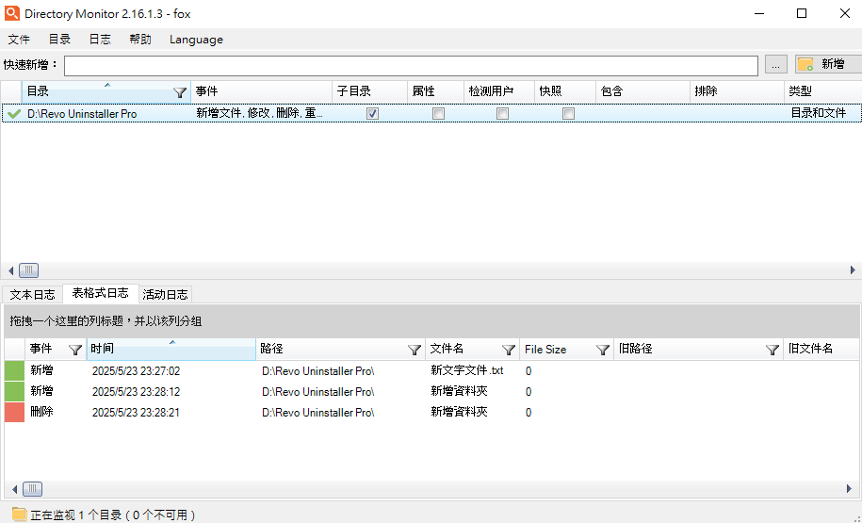Click the green checkmark status icon
This screenshot has height=523, width=862.
tap(13, 113)
